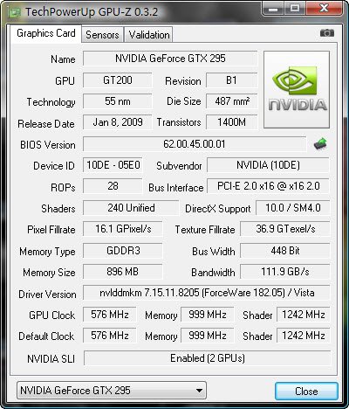Open the GPU selection dropdown

(x=112, y=391)
